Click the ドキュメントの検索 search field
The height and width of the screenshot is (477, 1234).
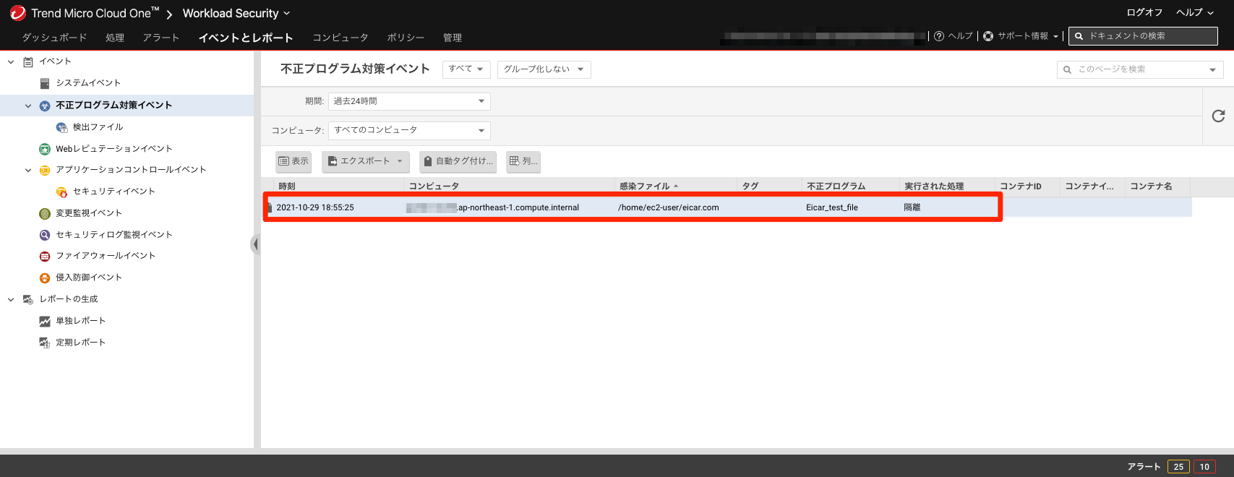click(x=1148, y=36)
